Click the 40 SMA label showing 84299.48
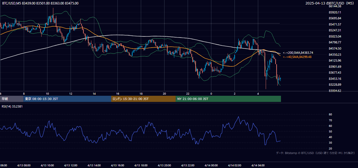This screenshot has height=168, width=358. pyautogui.click(x=297, y=57)
